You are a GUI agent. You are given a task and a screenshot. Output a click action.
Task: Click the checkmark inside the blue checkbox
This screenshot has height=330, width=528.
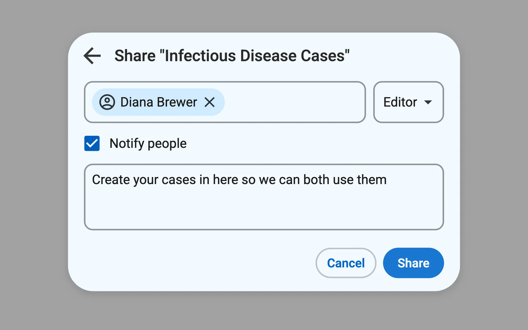(92, 143)
